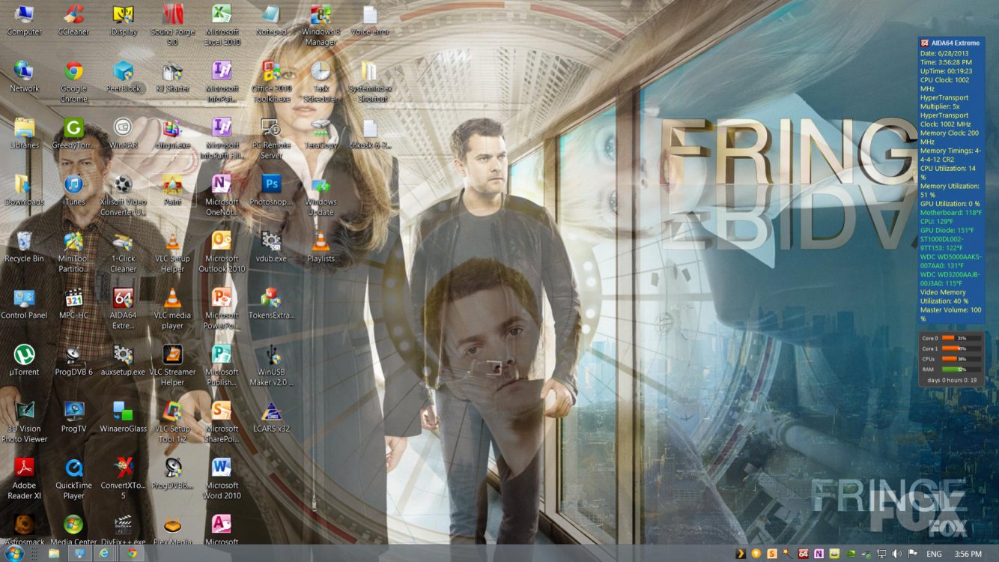Select the SystemIndex - Shortcut folder
Viewport: 999px width, 562px height.
click(370, 82)
